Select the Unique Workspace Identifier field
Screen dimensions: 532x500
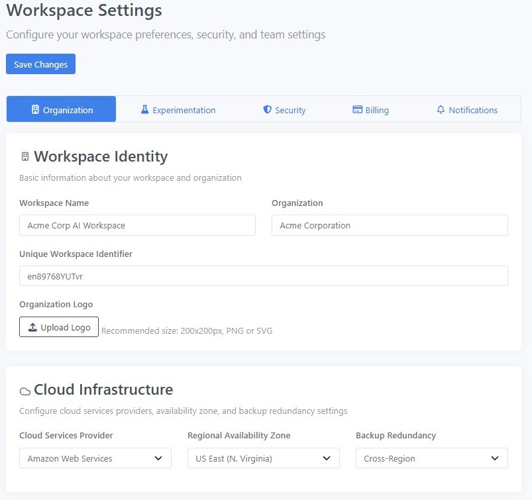[263, 276]
